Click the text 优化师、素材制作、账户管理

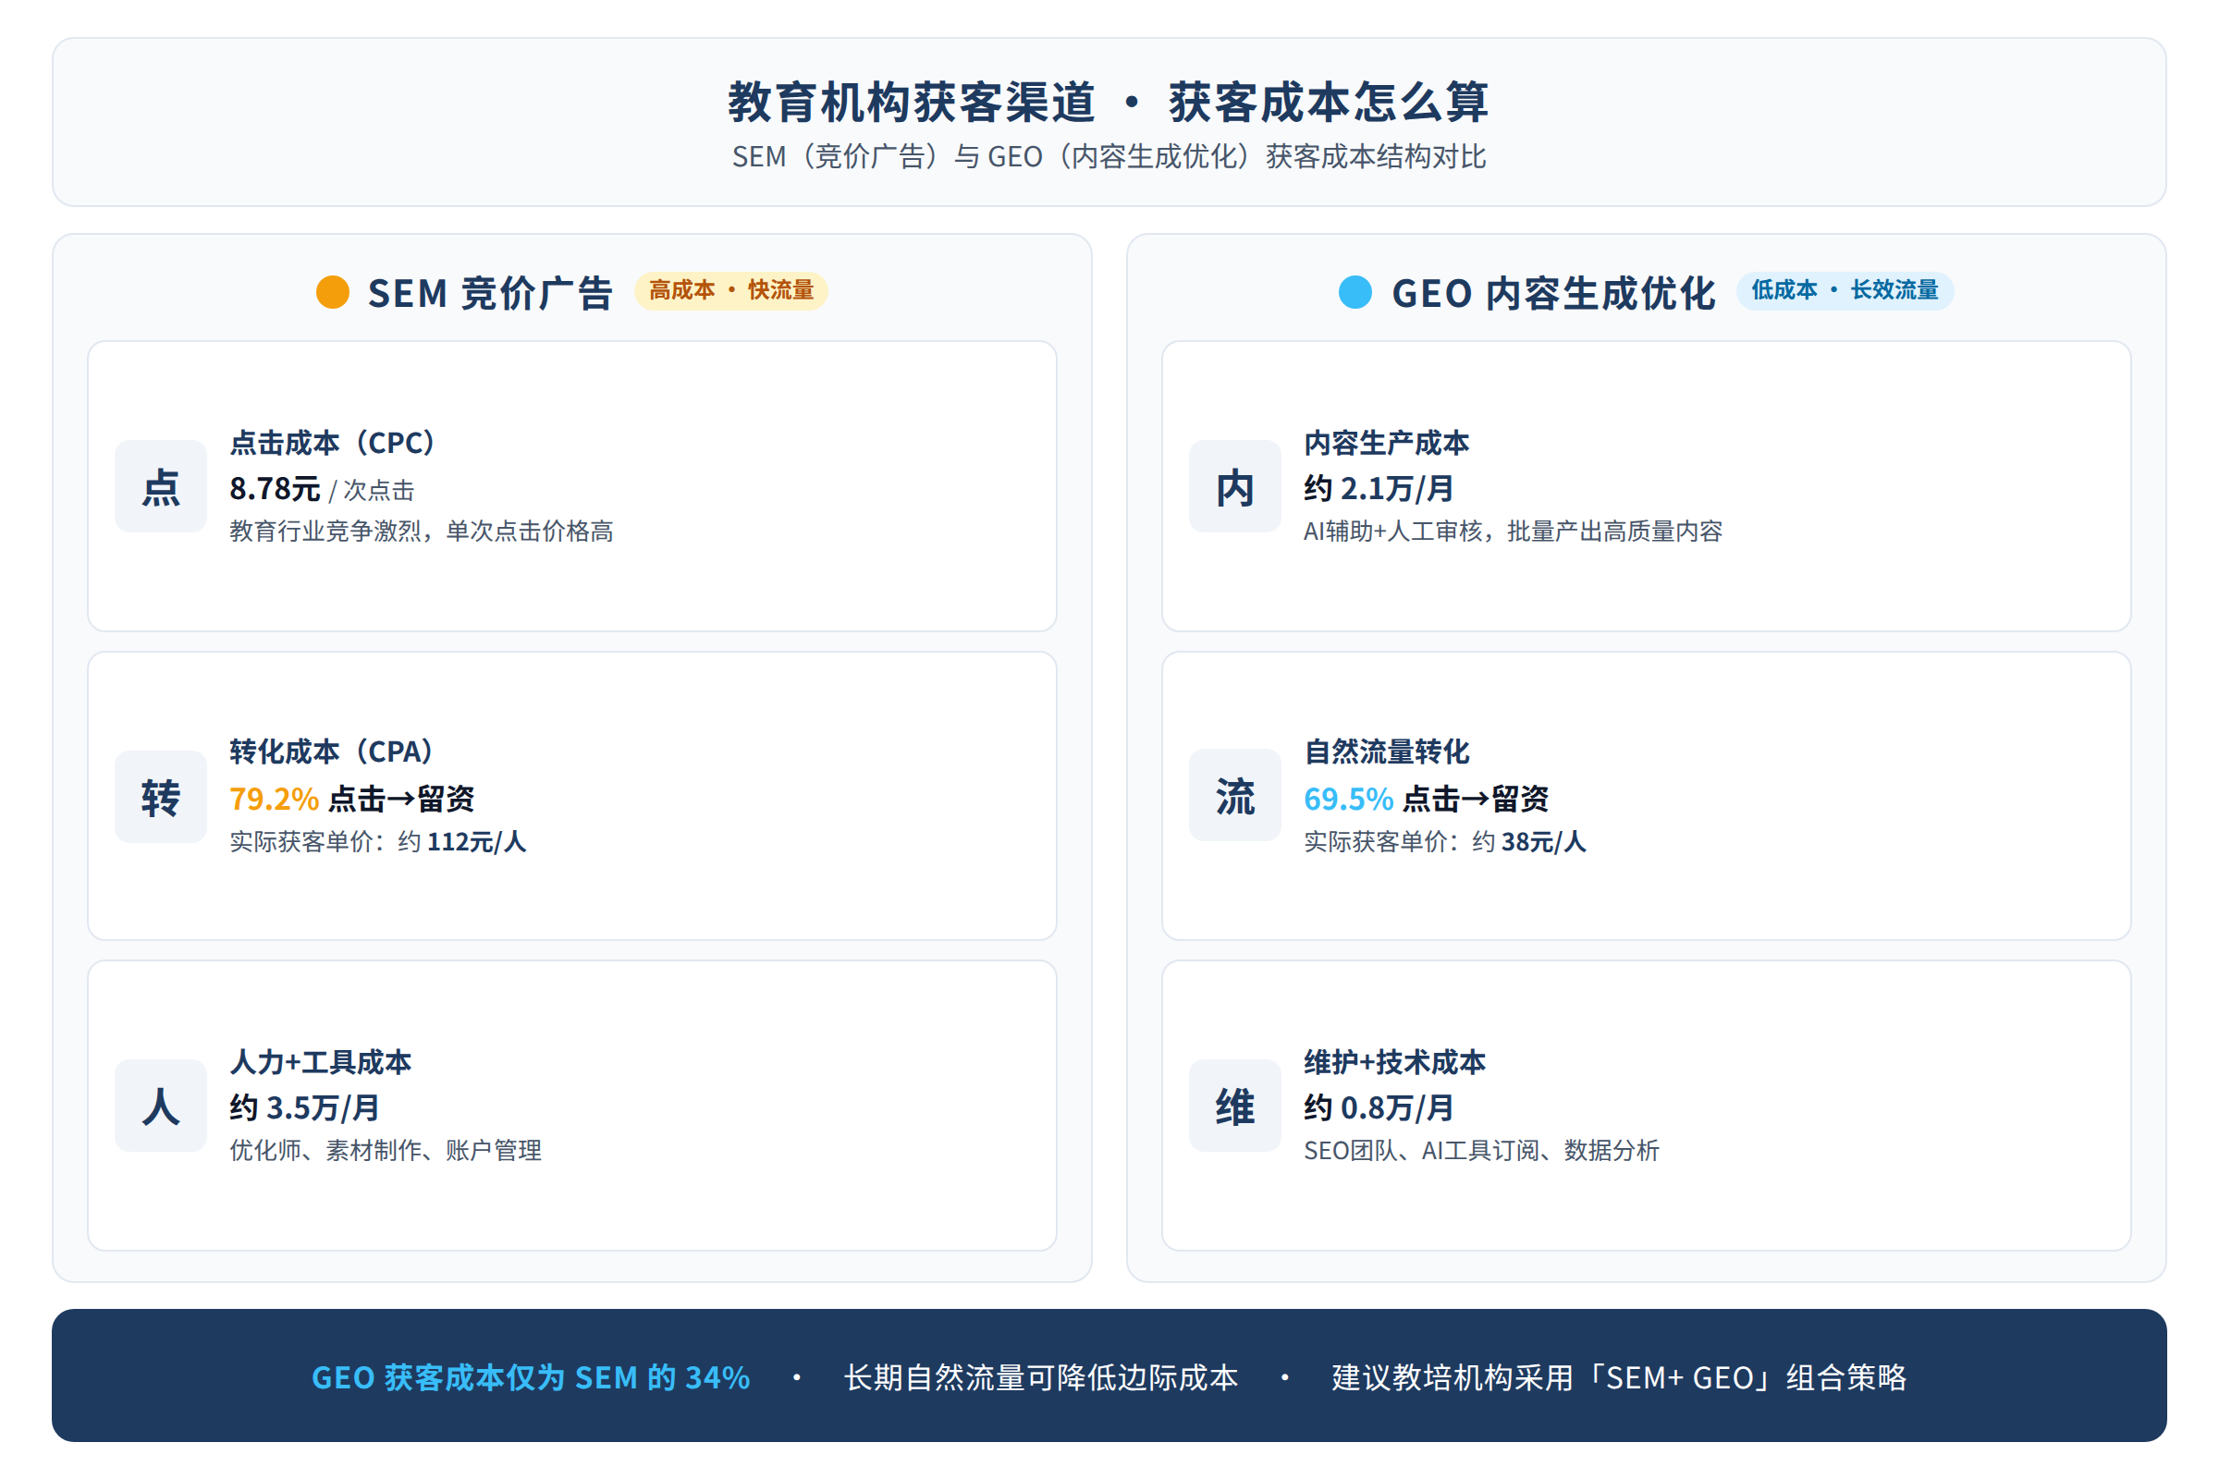pyautogui.click(x=386, y=1151)
